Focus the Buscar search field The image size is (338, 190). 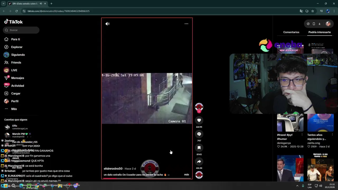pyautogui.click(x=21, y=30)
